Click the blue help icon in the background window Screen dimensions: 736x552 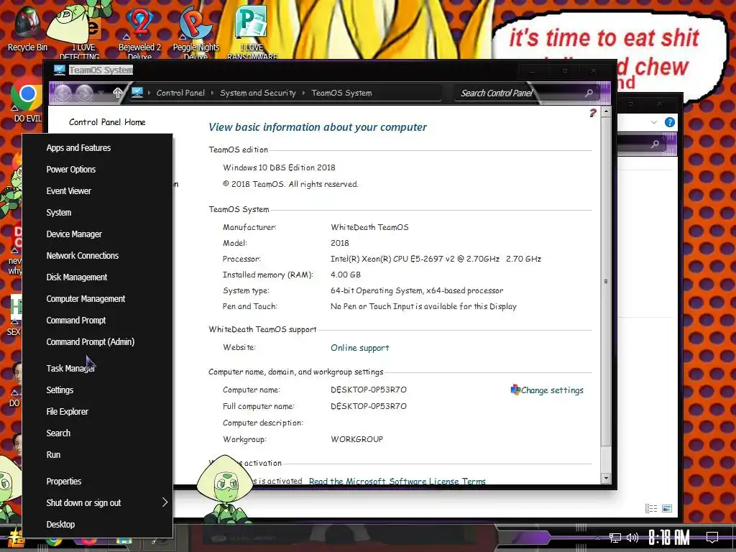(x=670, y=122)
